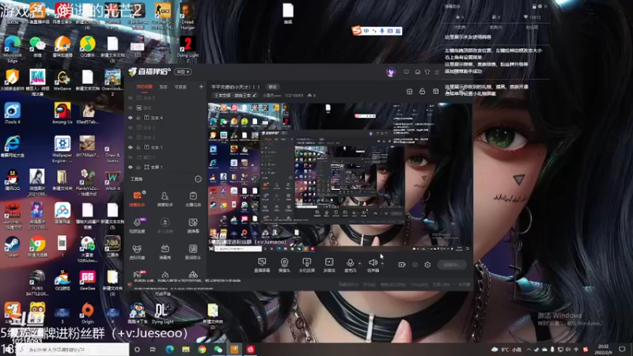Switch to the third scene tab
The image size is (633, 356).
tap(180, 87)
